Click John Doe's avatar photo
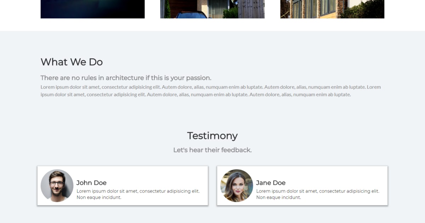This screenshot has height=223, width=425. [57, 185]
